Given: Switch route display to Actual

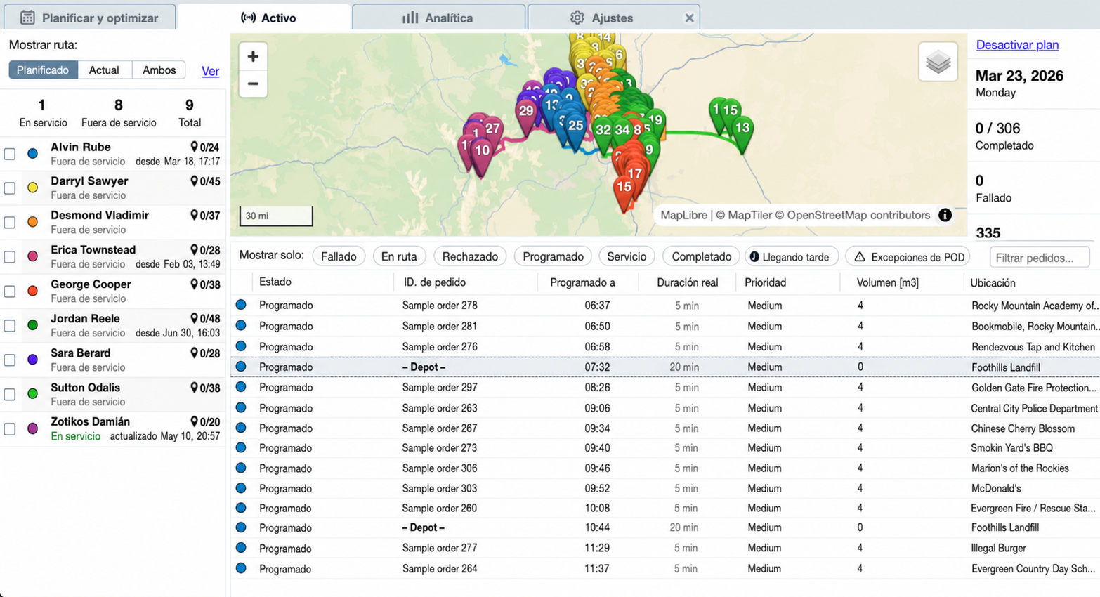Looking at the screenshot, I should click(104, 70).
